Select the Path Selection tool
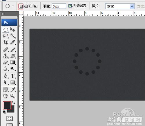This screenshot has width=145, height=126. pos(6,82)
